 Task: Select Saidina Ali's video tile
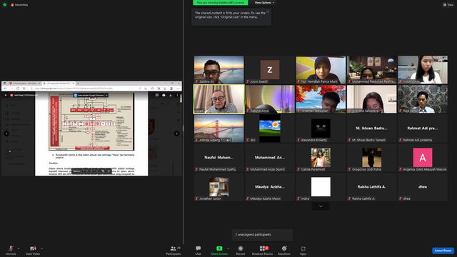tap(219, 70)
